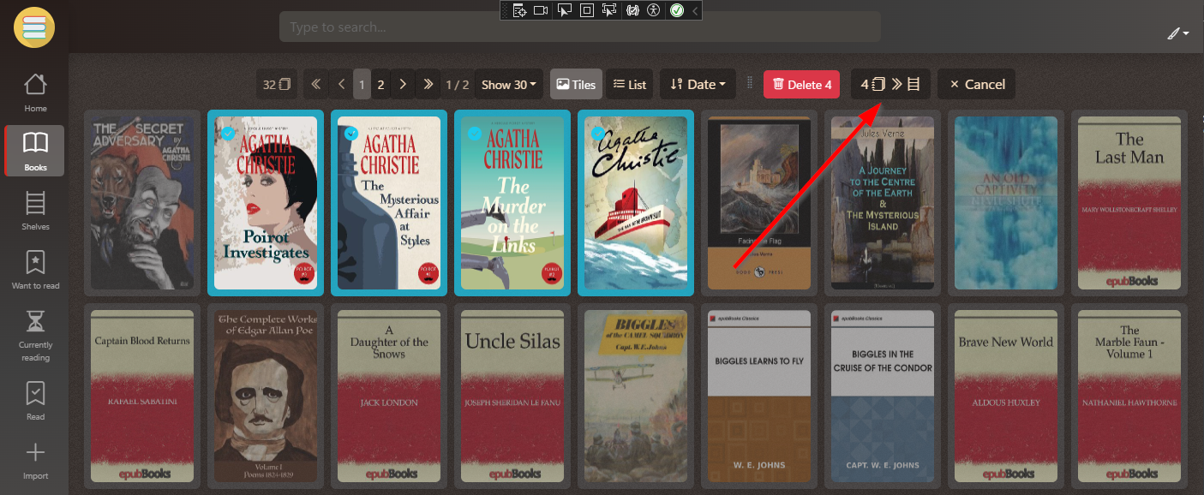Click the braces-with-checkmark debug icon
Screen dimensions: 1204x495
pyautogui.click(x=632, y=10)
